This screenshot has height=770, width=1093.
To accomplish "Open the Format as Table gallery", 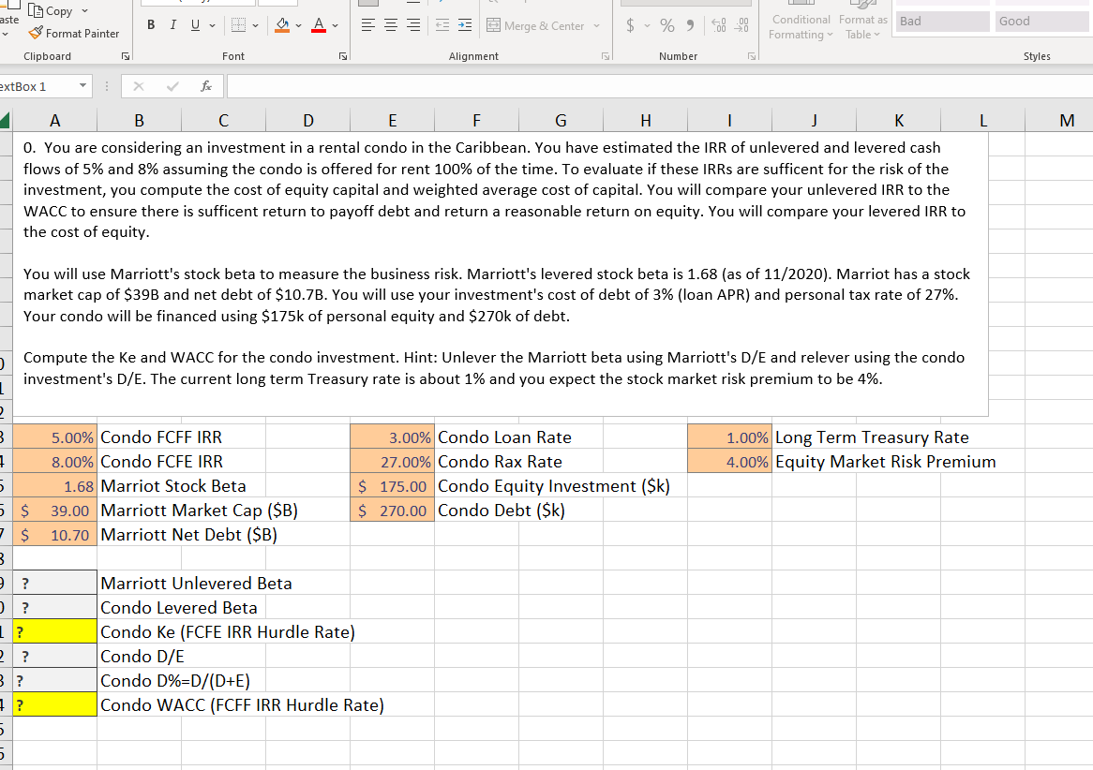I will (863, 25).
